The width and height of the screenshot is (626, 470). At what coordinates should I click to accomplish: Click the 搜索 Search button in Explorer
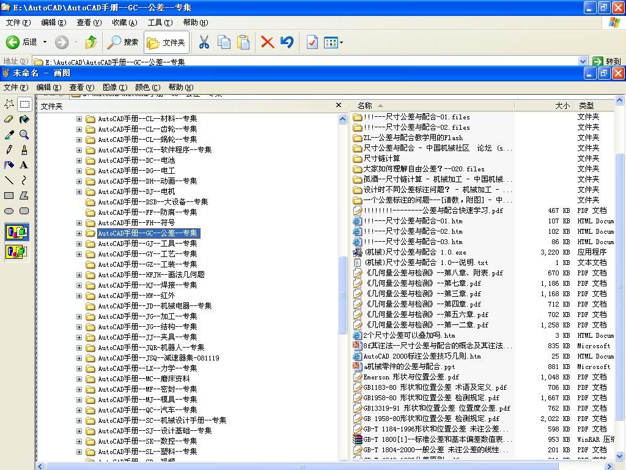click(123, 42)
